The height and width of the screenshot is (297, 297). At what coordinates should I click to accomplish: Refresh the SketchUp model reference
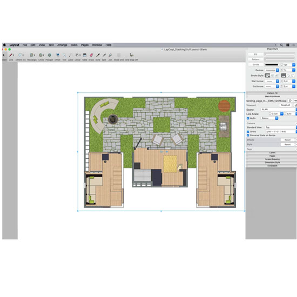[290, 100]
